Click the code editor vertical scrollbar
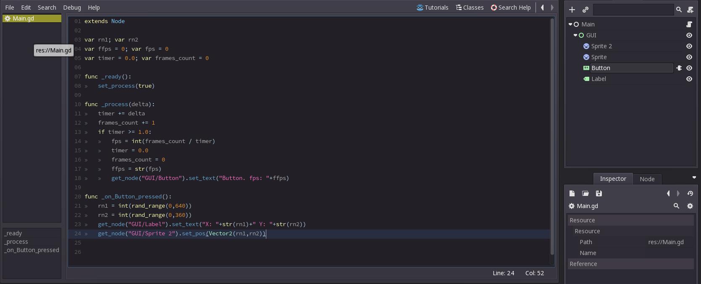This screenshot has width=701, height=284. tap(552, 136)
